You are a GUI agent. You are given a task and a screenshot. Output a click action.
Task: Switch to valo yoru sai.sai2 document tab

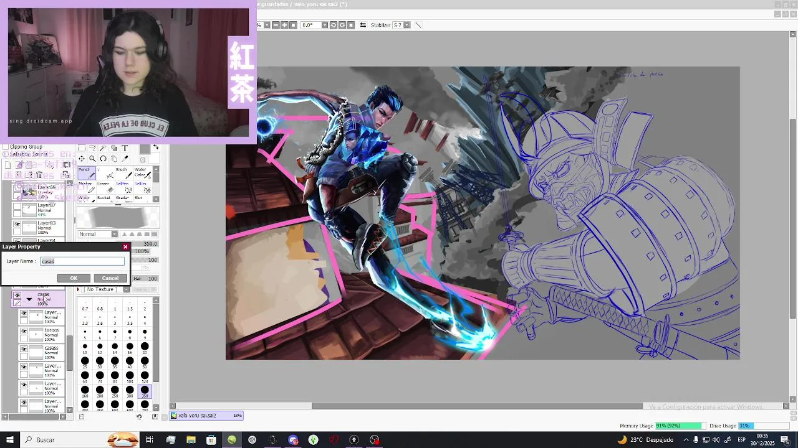(x=206, y=416)
